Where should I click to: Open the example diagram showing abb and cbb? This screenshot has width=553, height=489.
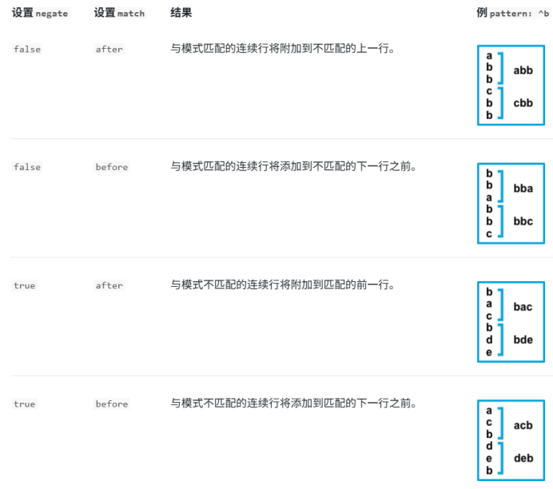511,85
